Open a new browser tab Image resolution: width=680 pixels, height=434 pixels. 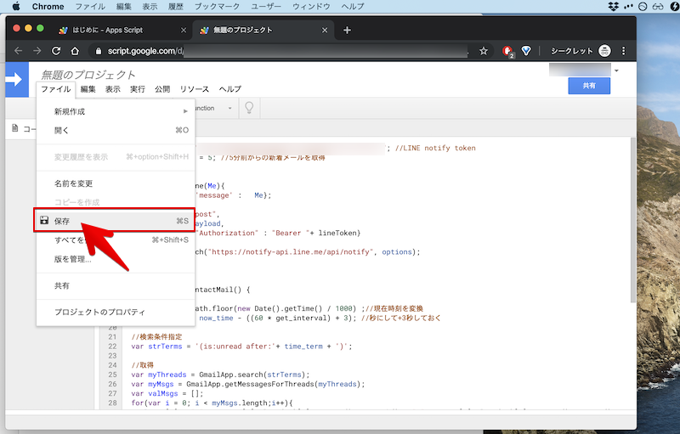(x=347, y=30)
